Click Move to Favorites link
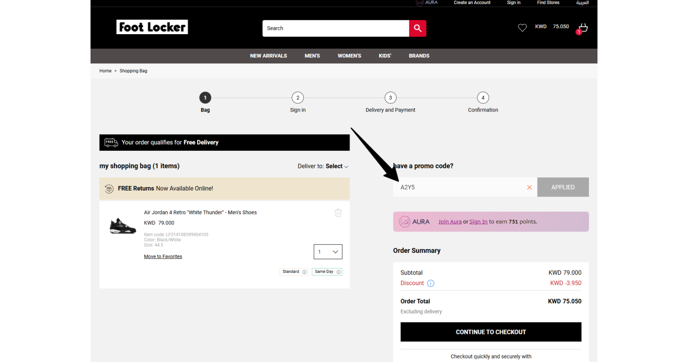 point(163,256)
